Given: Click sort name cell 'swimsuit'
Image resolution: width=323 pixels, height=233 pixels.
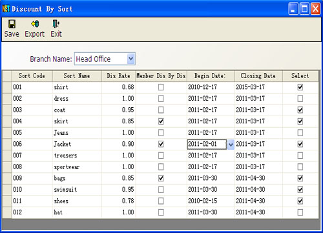Looking at the screenshot, I should pyautogui.click(x=77, y=190).
